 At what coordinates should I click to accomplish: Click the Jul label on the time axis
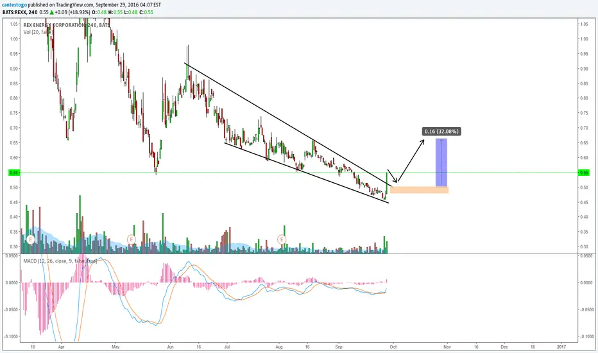(227, 347)
